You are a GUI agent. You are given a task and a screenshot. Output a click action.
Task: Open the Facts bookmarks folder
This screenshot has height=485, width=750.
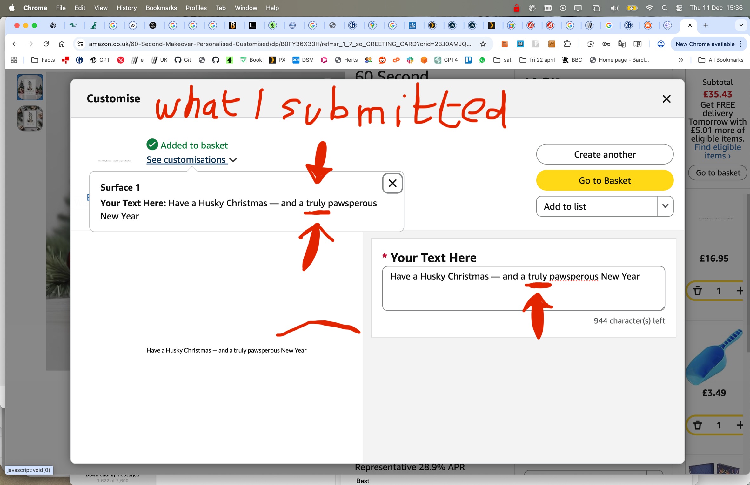[x=43, y=60]
